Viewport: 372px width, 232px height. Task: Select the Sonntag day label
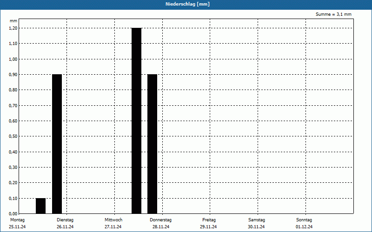click(x=304, y=220)
